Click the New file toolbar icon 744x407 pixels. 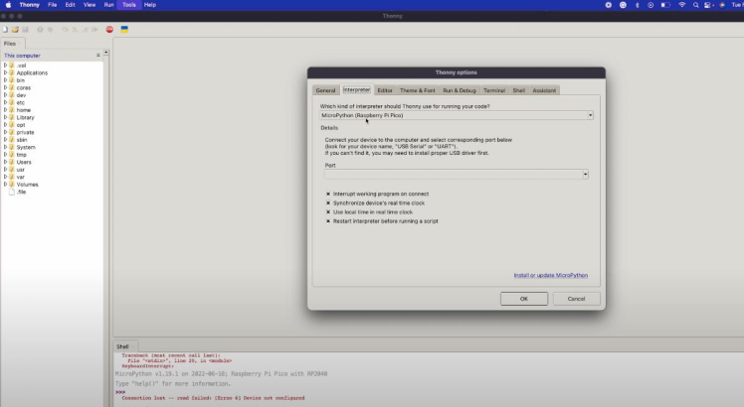point(5,30)
